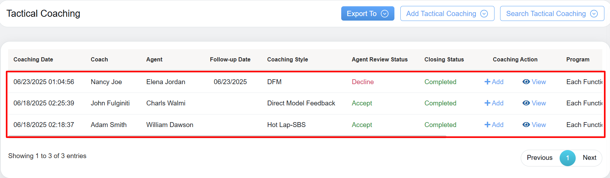Go to Previous page

click(x=539, y=158)
